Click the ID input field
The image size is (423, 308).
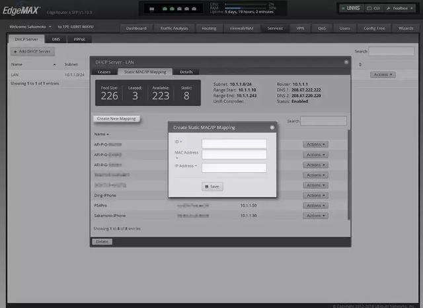[x=234, y=143]
